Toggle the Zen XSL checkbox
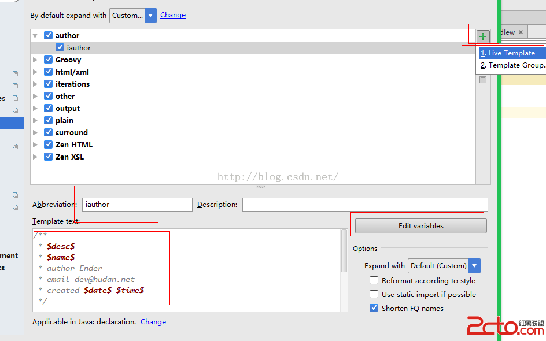 pos(49,157)
